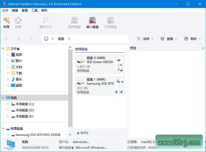This screenshot has height=152, width=206.
Task: Click the NTFS legend entry
Action: 82,133
